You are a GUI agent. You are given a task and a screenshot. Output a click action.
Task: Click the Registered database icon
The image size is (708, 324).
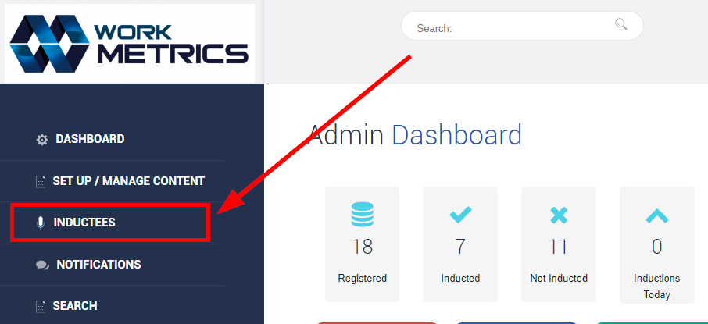point(362,215)
